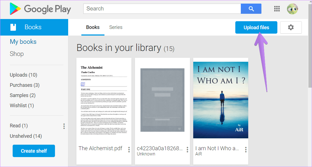
Task: Show Purchases (3) list
Action: pos(25,85)
